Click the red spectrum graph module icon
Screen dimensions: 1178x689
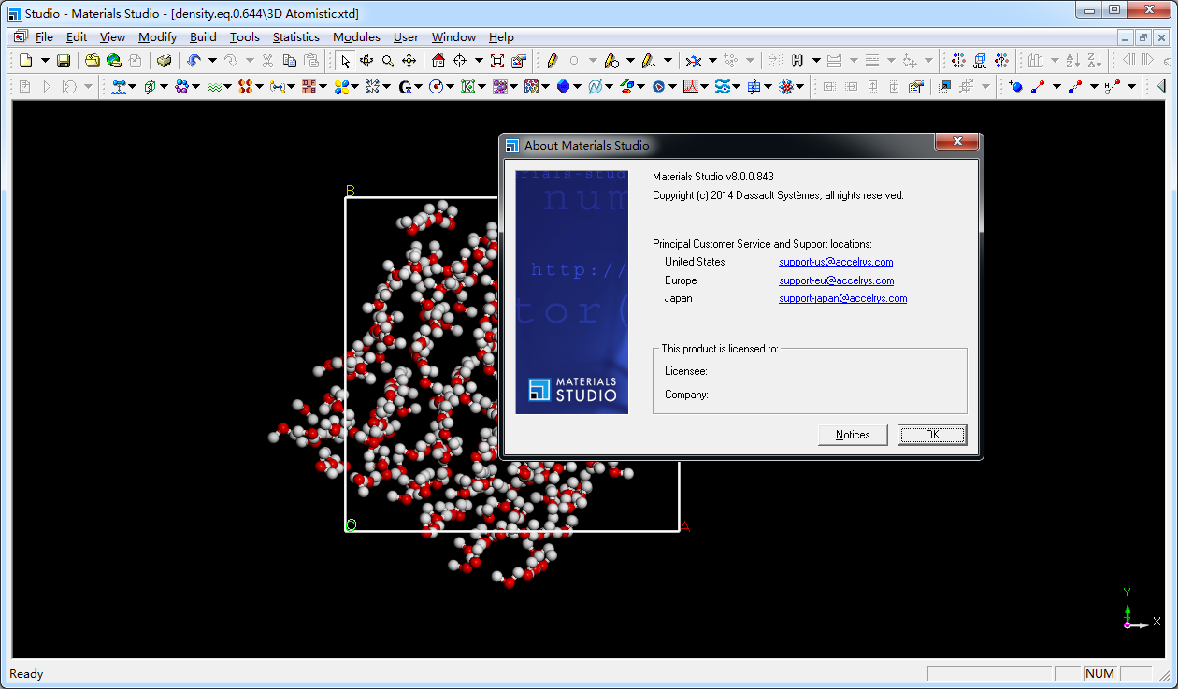(x=691, y=86)
